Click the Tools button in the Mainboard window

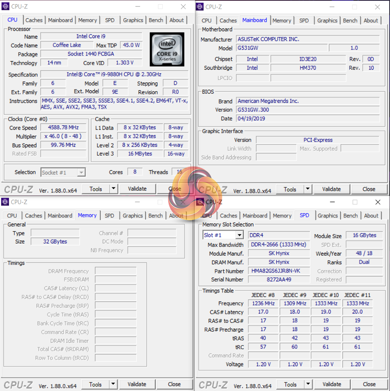click(x=290, y=189)
